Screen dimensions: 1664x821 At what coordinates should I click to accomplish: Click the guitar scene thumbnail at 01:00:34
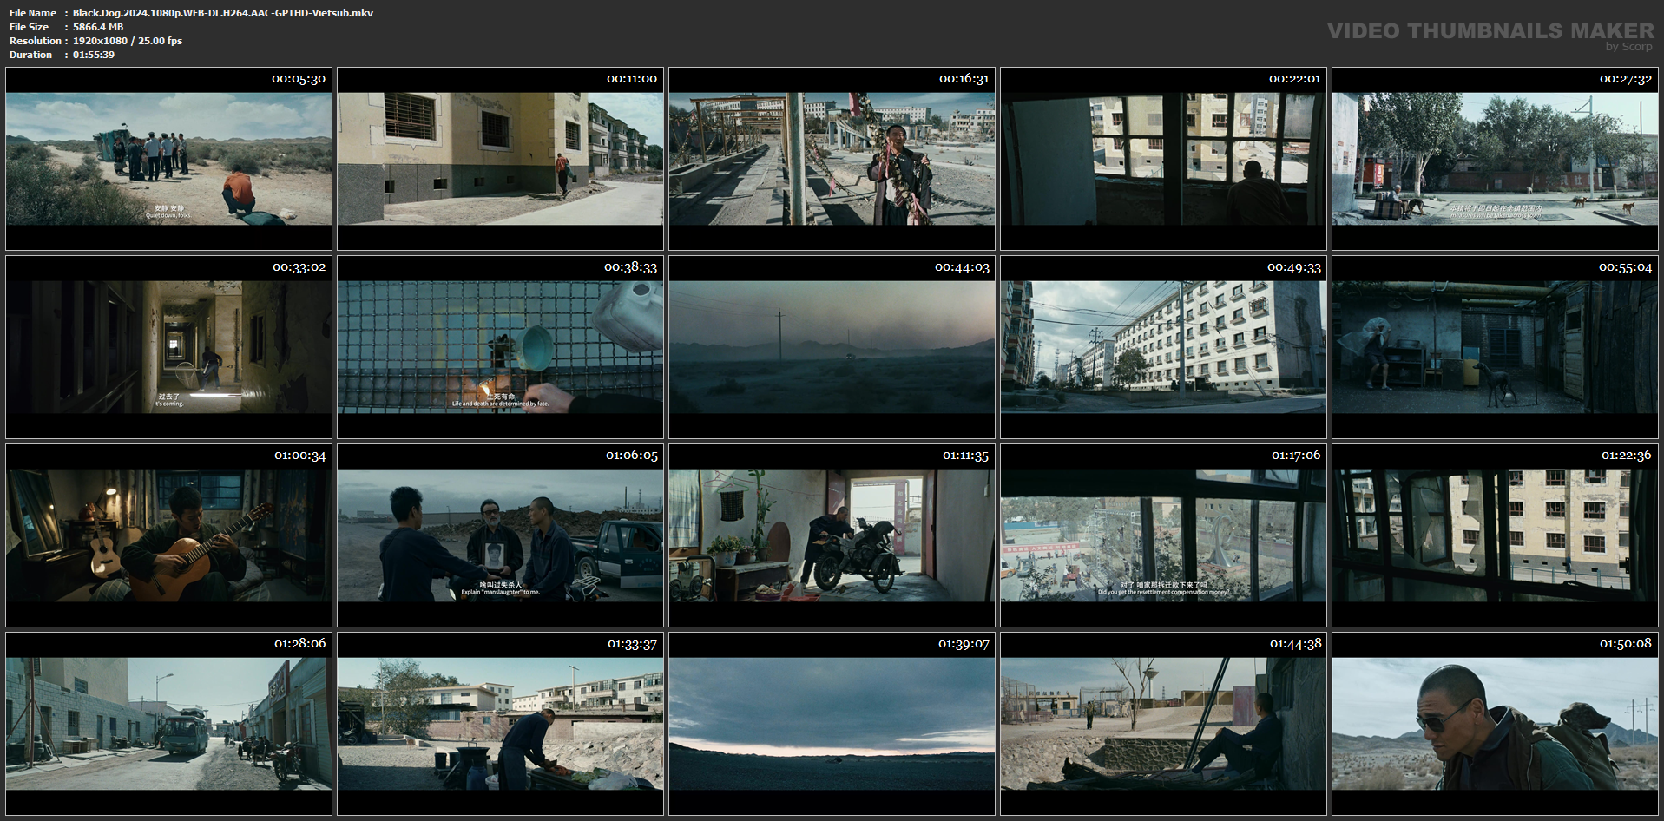tap(168, 535)
